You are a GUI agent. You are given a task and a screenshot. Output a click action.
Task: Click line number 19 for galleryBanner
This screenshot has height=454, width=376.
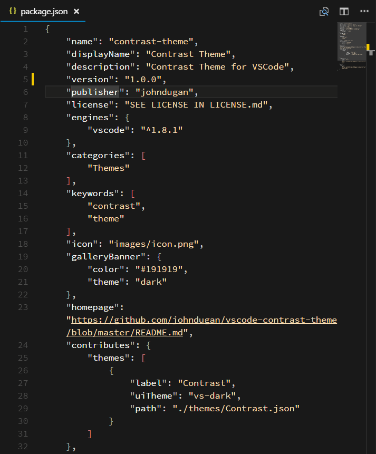coord(23,257)
